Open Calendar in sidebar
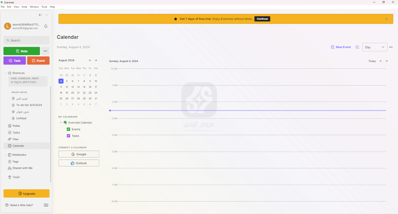Screen dimensions: 398x214 (27, 146)
